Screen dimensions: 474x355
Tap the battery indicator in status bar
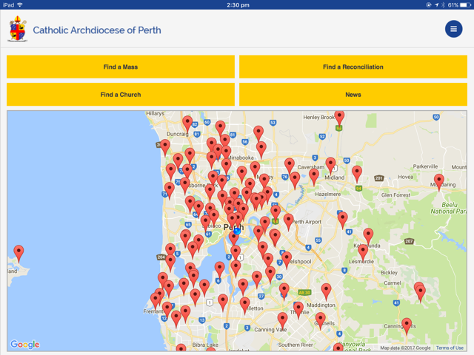point(466,5)
